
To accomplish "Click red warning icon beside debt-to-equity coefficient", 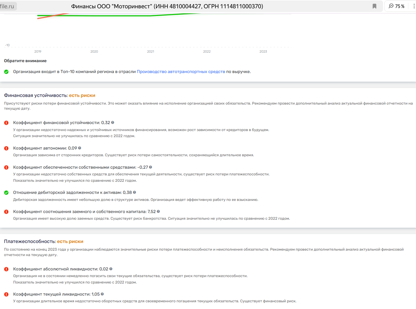I will click(6, 212).
